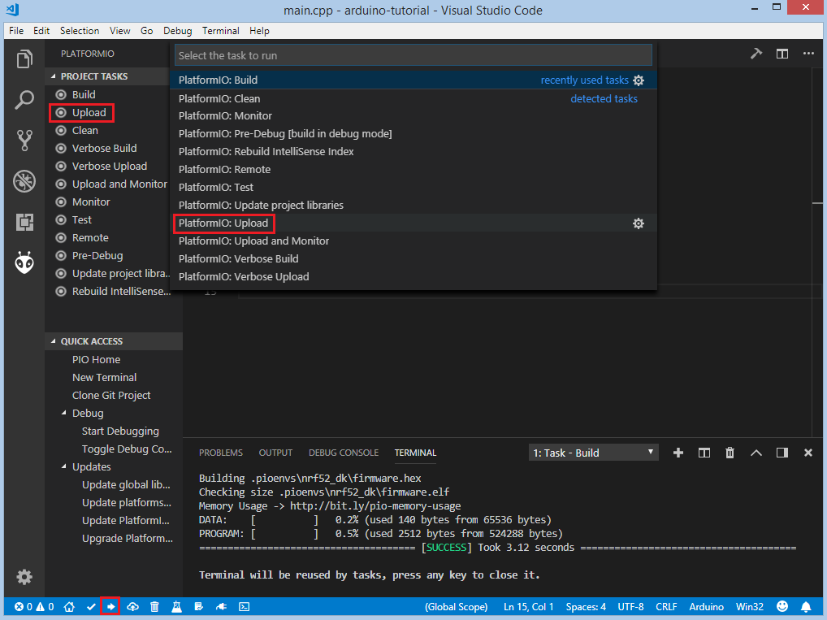Click the build hammer icon in editor toolbar
The height and width of the screenshot is (620, 827).
(x=756, y=54)
